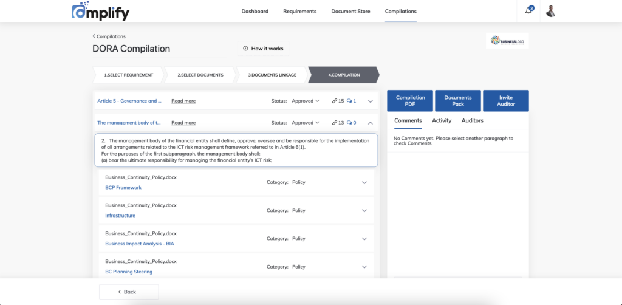Click the link icon in Article 5 row

tap(335, 101)
